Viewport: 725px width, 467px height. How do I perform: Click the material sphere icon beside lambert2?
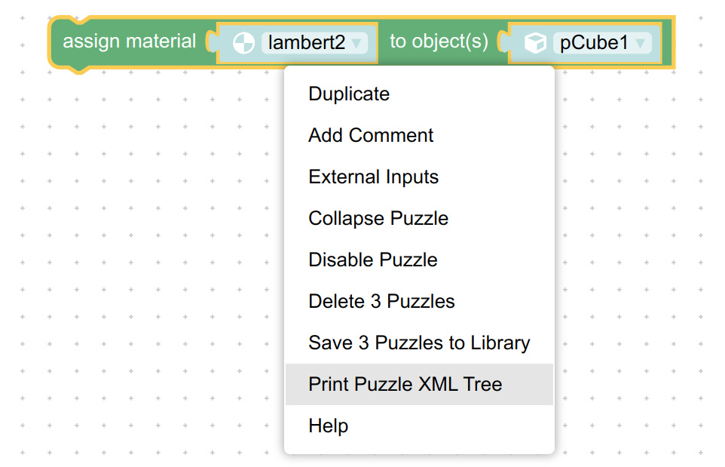[x=243, y=43]
